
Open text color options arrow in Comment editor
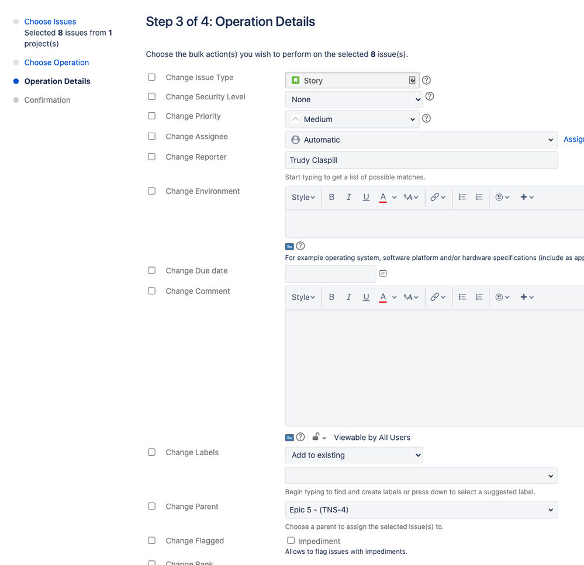(x=395, y=297)
